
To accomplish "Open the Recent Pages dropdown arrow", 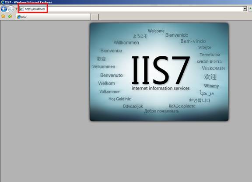I will [16, 9].
